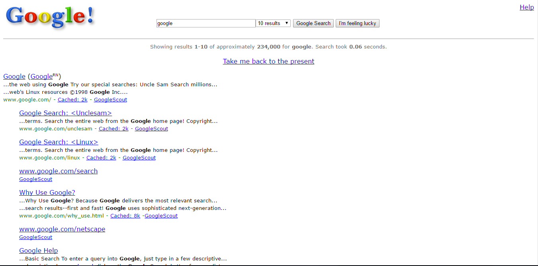538x266 pixels.
Task: Click snippet '...search results--first and fast!'
Action: click(123, 208)
